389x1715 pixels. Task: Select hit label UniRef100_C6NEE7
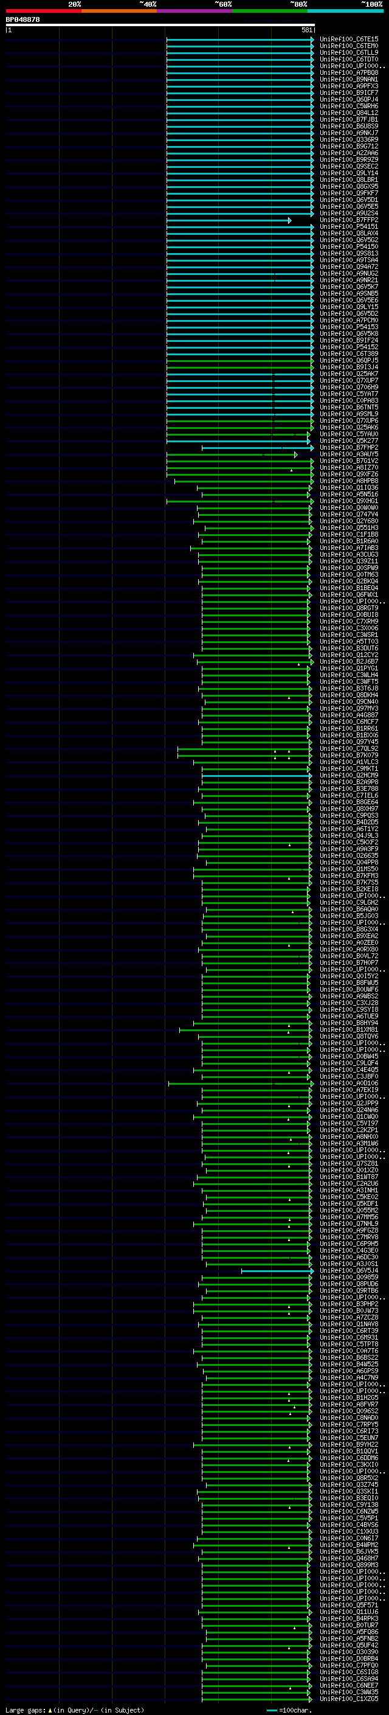point(349,1685)
